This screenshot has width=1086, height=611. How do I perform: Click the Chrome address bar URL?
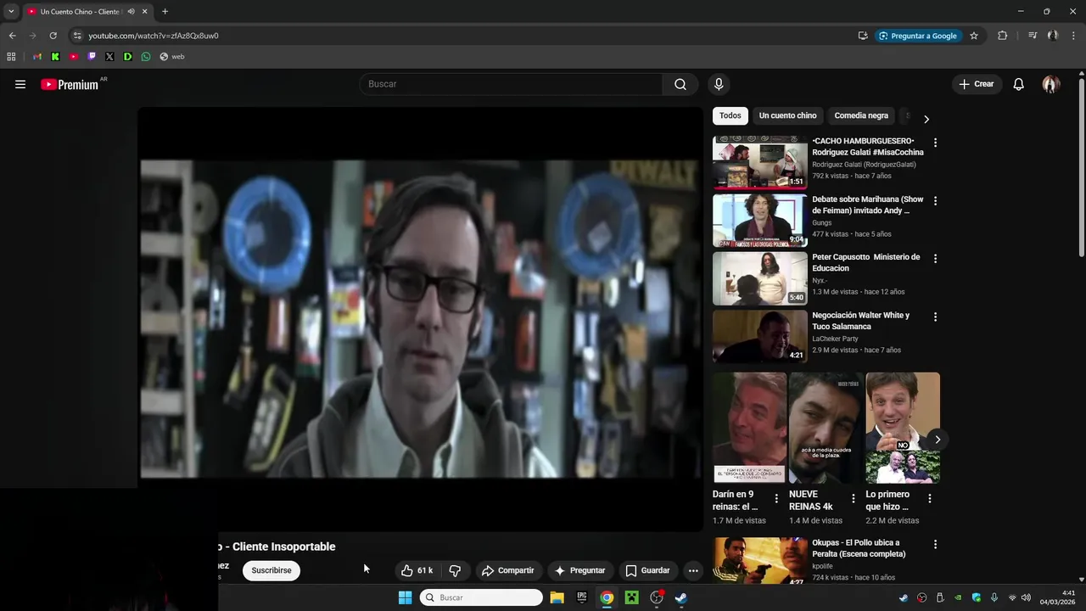[154, 36]
